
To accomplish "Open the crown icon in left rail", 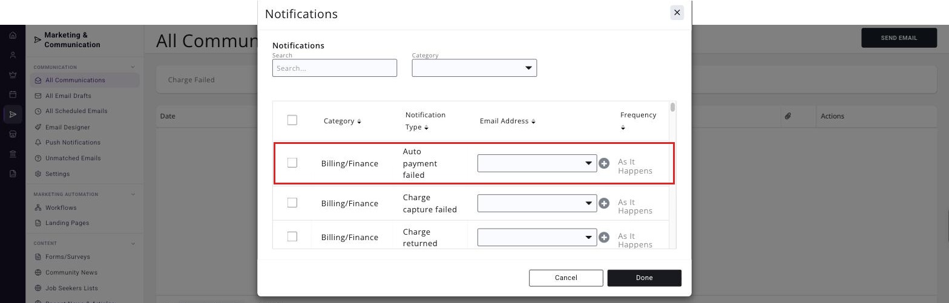I will (13, 75).
